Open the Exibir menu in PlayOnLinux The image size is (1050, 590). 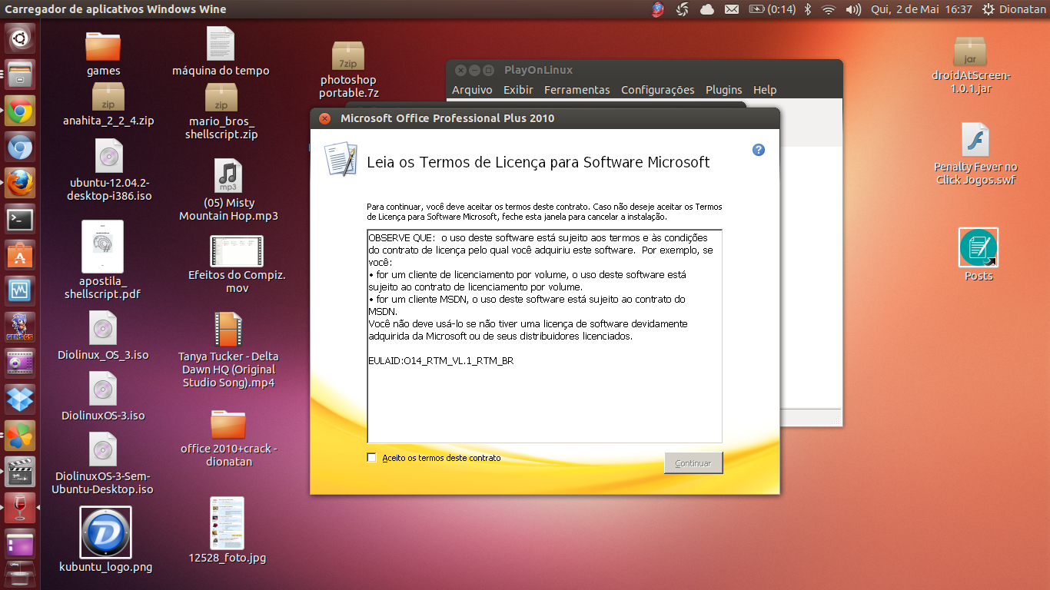[518, 90]
